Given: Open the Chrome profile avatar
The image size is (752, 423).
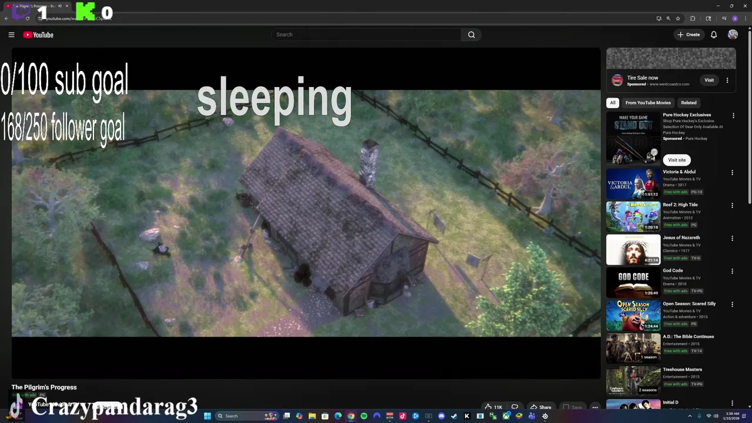Looking at the screenshot, I should [x=735, y=18].
